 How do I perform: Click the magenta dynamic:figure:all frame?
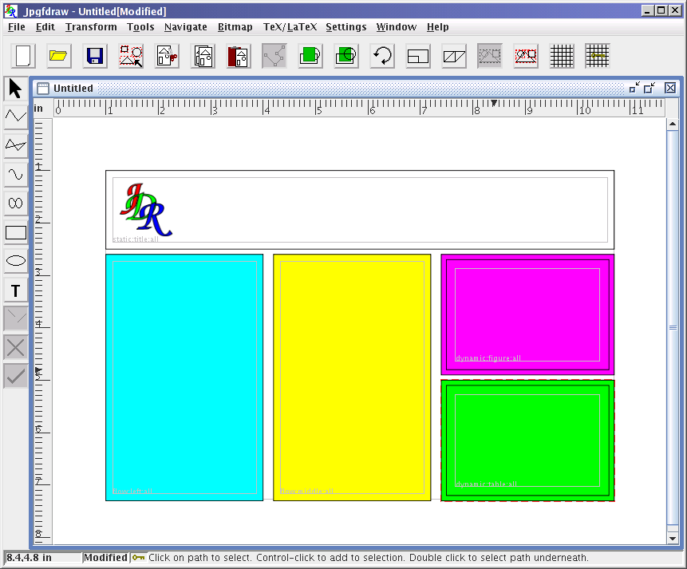[527, 314]
